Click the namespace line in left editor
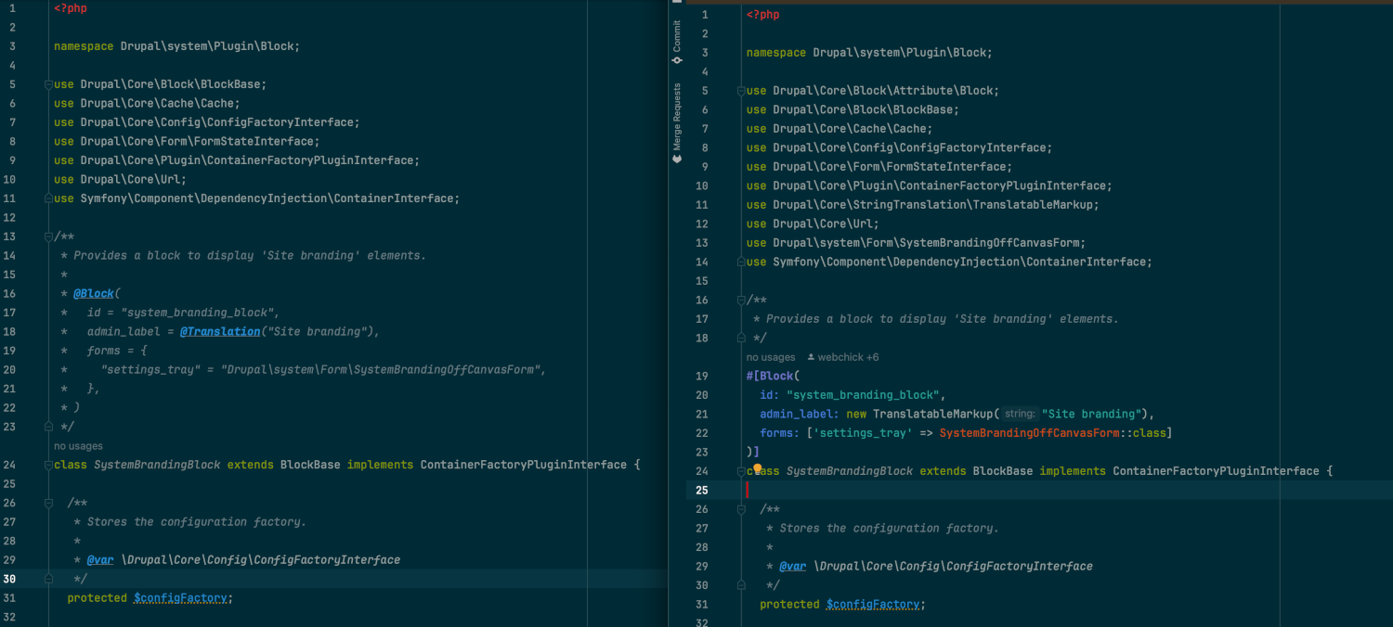Viewport: 1393px width, 627px height. pyautogui.click(x=177, y=46)
